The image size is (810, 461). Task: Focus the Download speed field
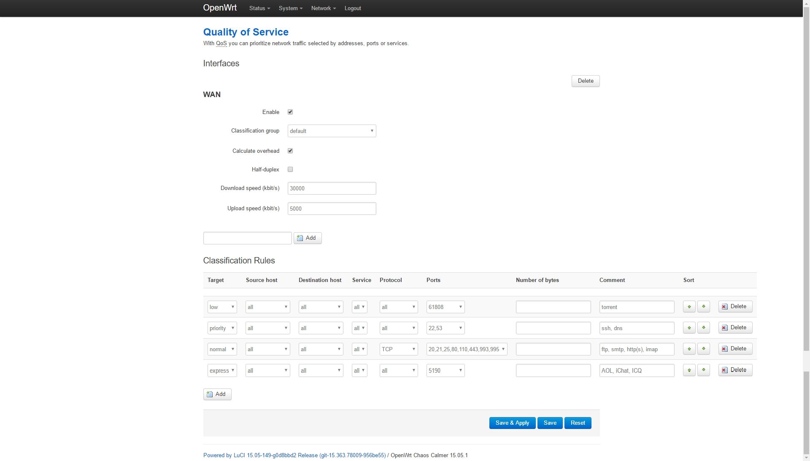pos(332,188)
